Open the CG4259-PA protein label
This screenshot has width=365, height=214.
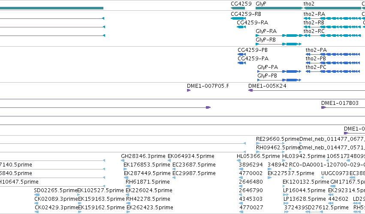point(253,59)
